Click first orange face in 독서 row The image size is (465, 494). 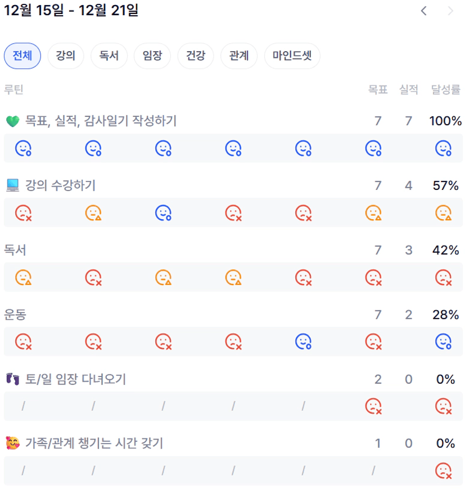pyautogui.click(x=23, y=278)
